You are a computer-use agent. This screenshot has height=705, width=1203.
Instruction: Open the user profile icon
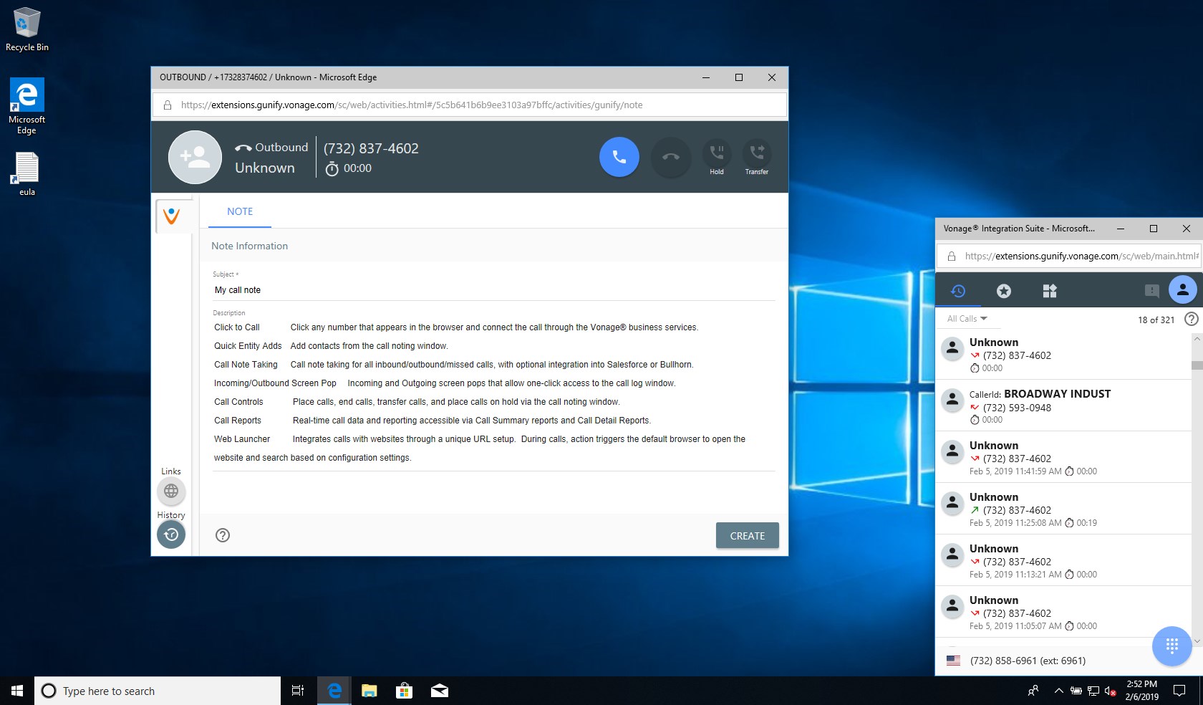point(1183,290)
